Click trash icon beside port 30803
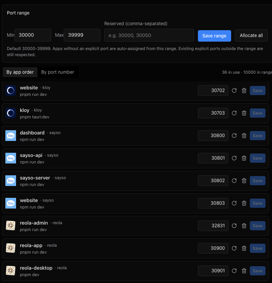The height and width of the screenshot is (283, 272). click(x=244, y=203)
